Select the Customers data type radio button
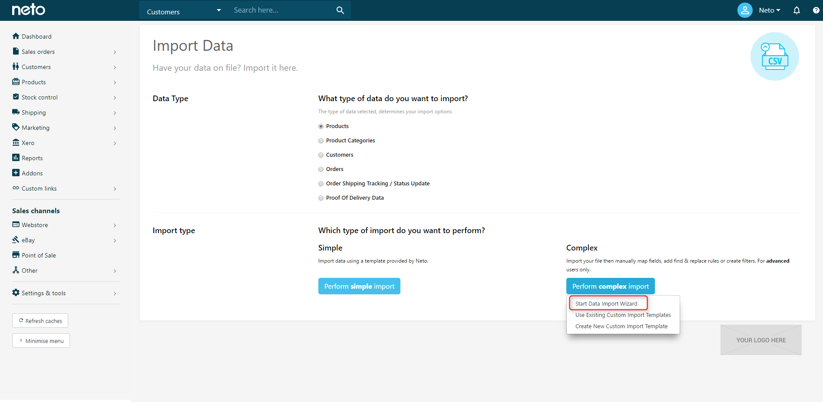823x402 pixels. tap(321, 155)
